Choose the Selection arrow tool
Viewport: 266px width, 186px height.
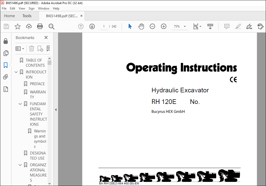[130, 26]
